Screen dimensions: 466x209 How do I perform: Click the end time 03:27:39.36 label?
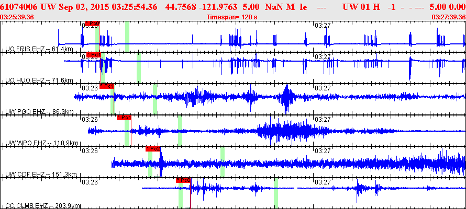(x=448, y=17)
